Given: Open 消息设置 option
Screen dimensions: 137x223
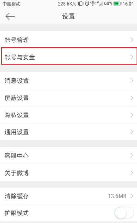Looking at the screenshot, I should 68,81.
